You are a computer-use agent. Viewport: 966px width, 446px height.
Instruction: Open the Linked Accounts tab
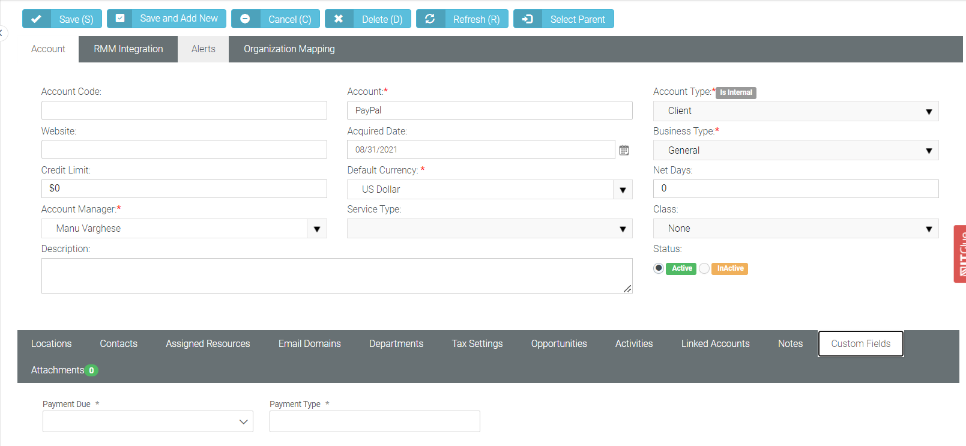(x=715, y=344)
